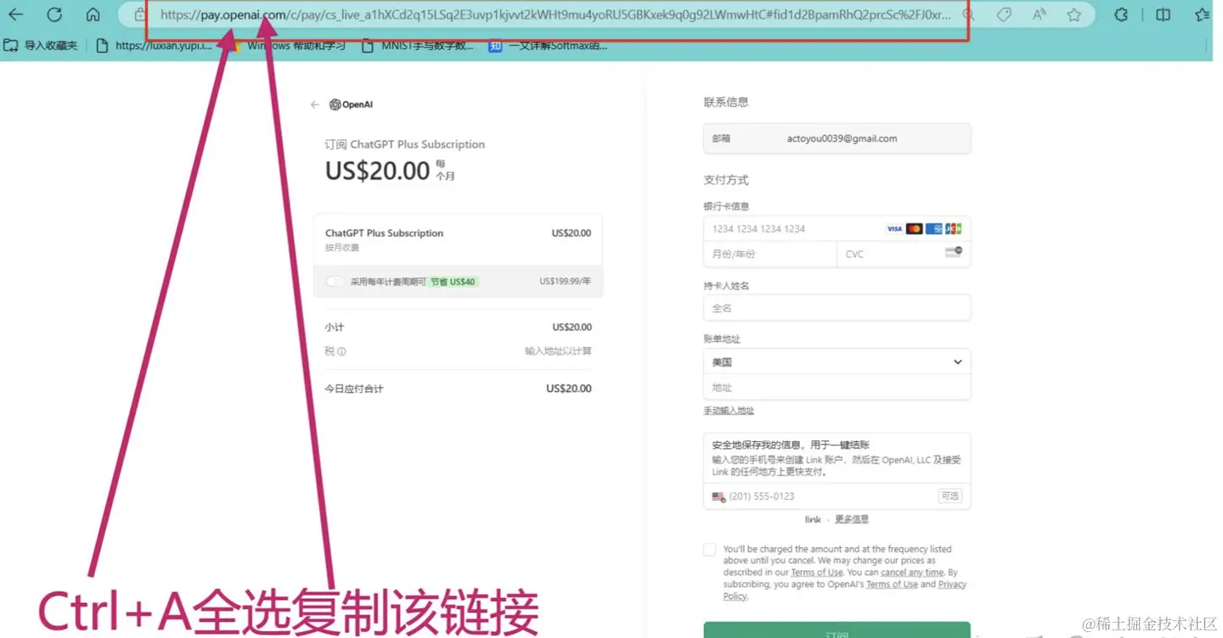Open the shopping coupon tag icon
The image size is (1223, 638).
(x=1004, y=14)
